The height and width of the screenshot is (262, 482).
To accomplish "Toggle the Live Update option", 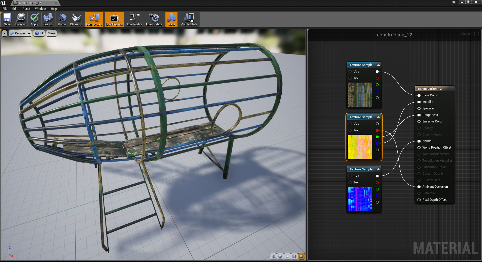I will (x=154, y=19).
